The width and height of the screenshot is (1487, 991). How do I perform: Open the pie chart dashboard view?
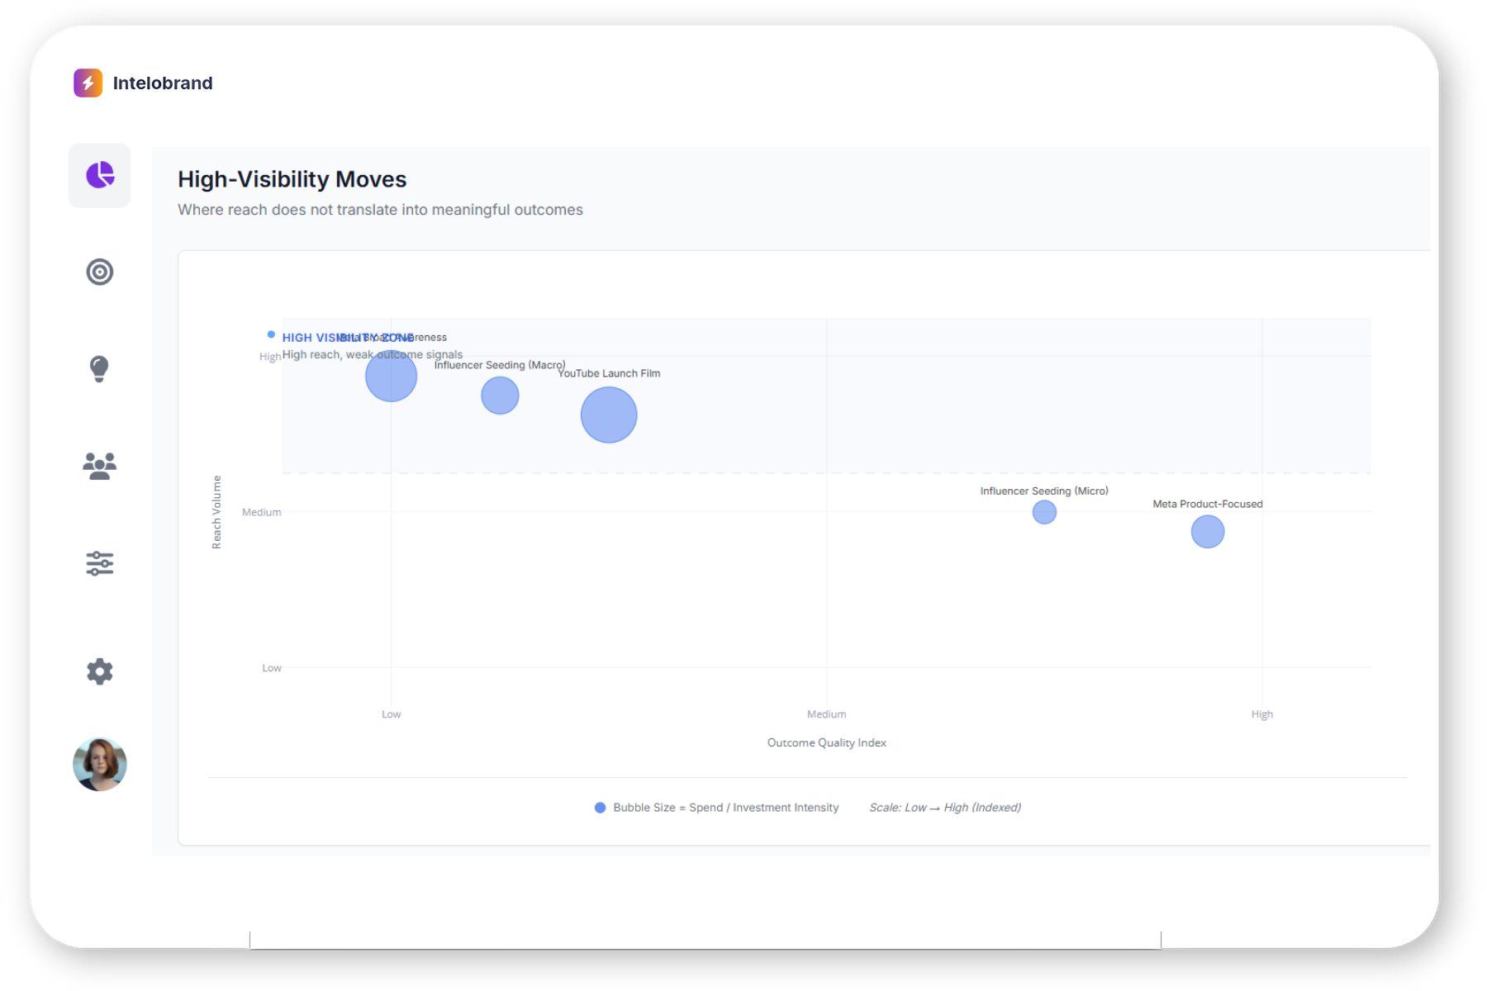[100, 175]
